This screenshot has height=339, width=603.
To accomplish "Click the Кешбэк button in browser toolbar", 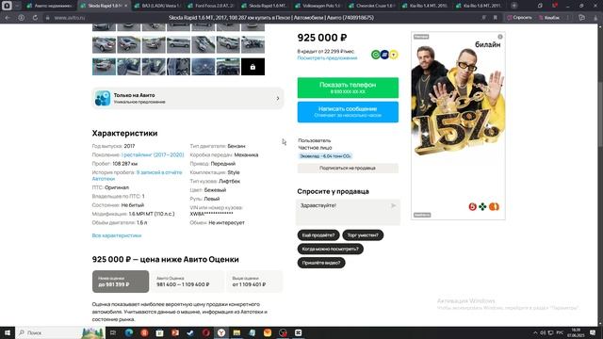I will (549, 18).
